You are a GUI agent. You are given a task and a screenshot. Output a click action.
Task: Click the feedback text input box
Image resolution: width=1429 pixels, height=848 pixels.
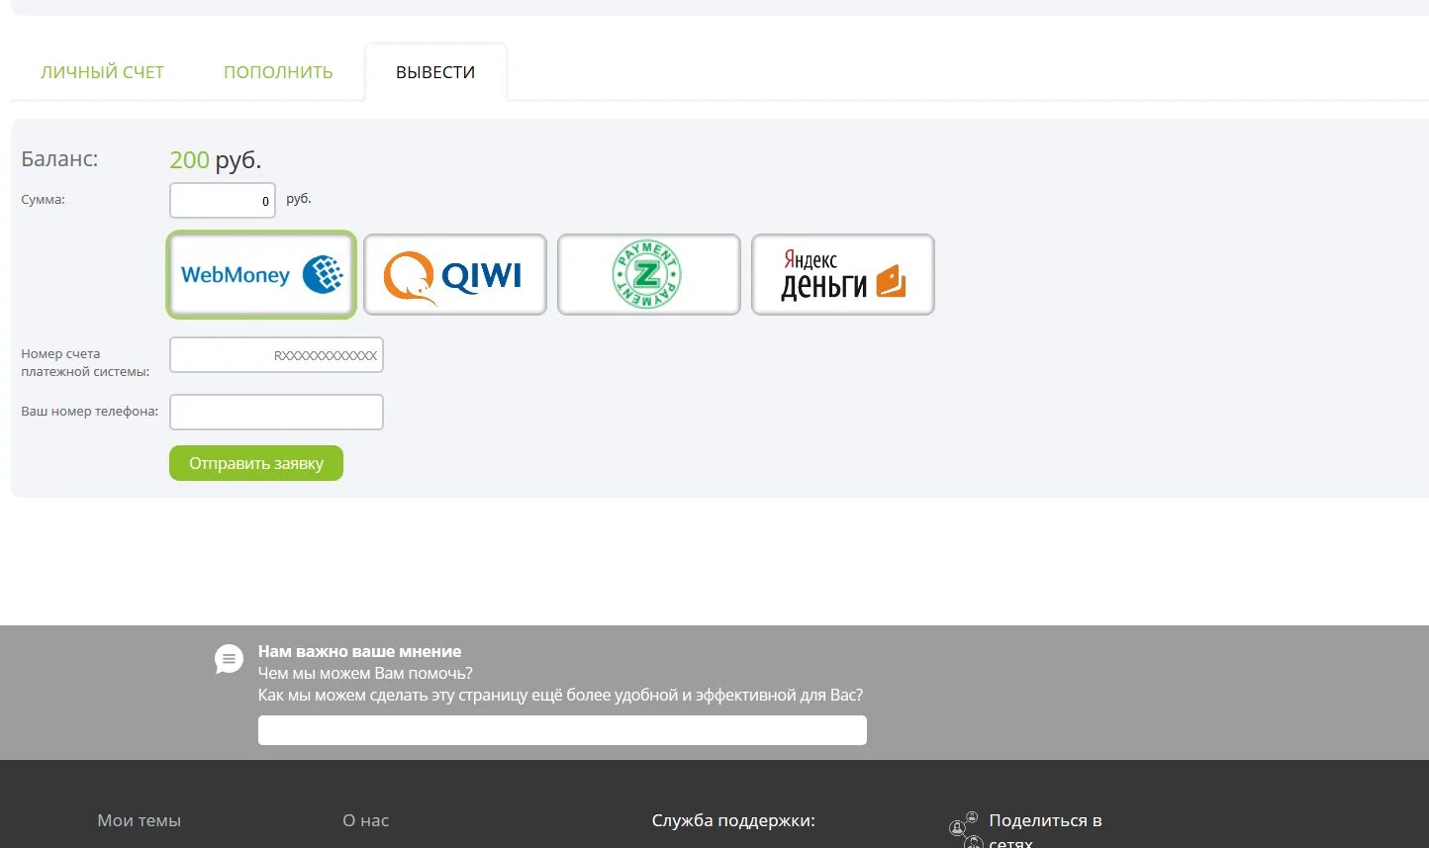562,730
